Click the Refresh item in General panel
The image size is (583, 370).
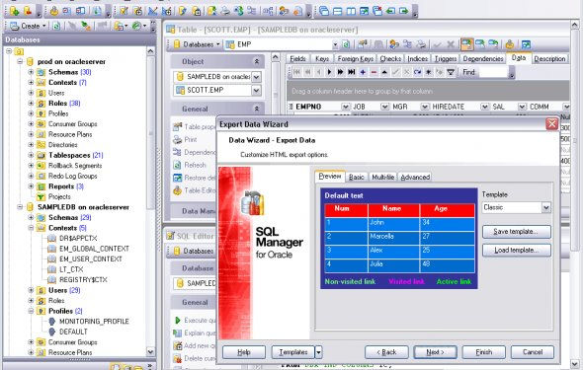point(195,165)
